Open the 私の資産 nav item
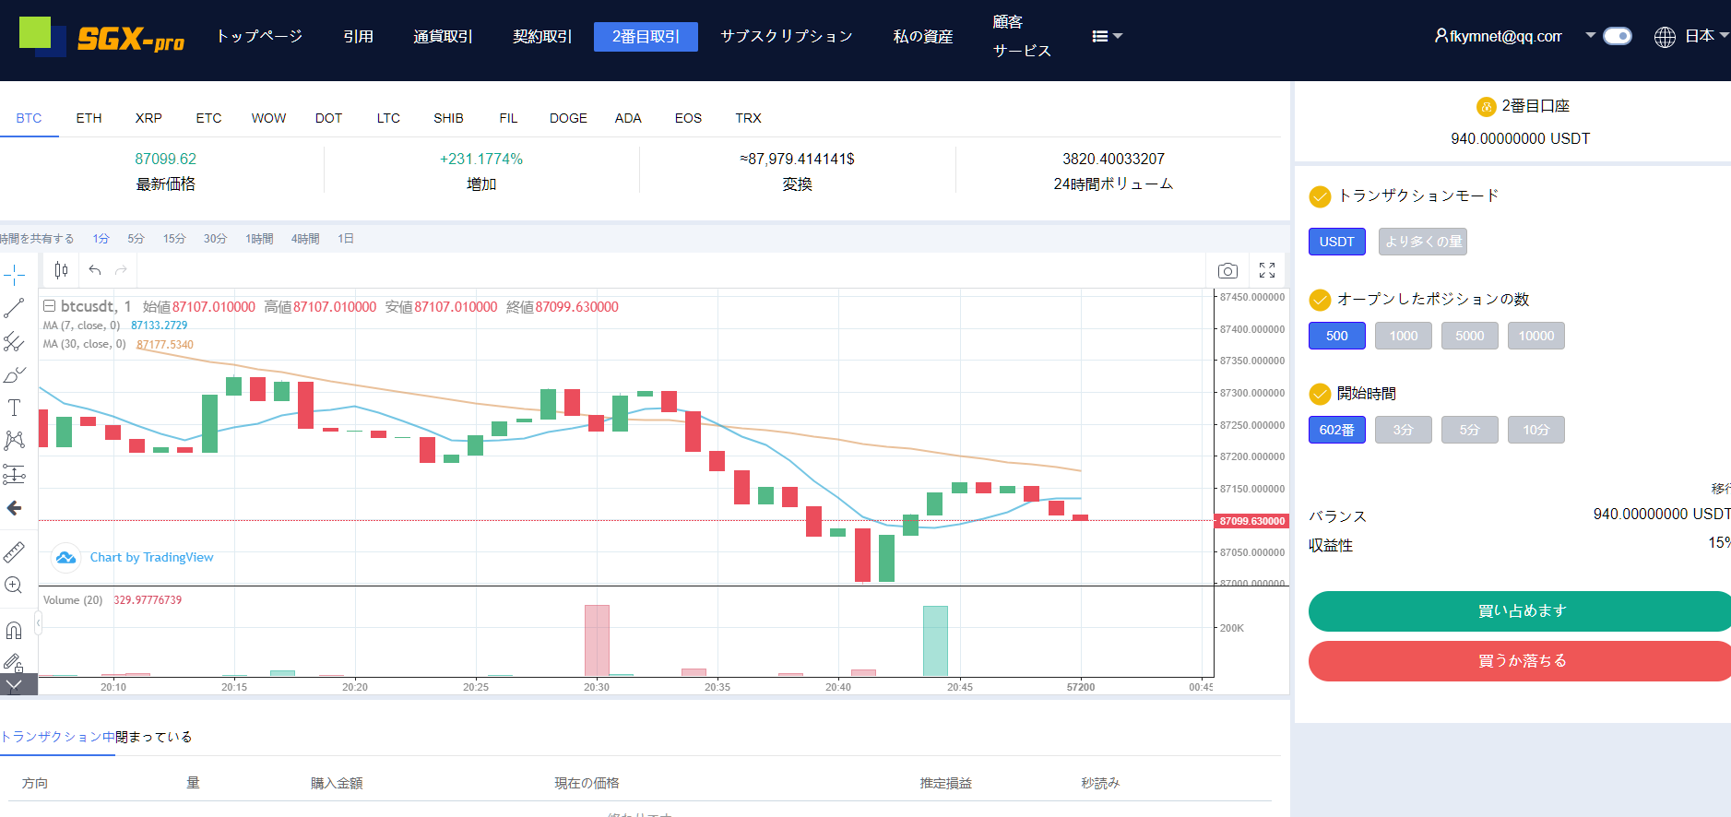 [923, 36]
